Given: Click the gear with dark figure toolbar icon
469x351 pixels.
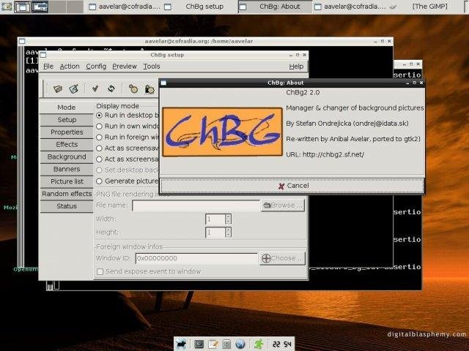Looking at the screenshot, I should pyautogui.click(x=149, y=89).
